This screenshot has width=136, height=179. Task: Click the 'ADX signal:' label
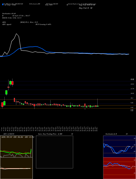coord(7,24)
